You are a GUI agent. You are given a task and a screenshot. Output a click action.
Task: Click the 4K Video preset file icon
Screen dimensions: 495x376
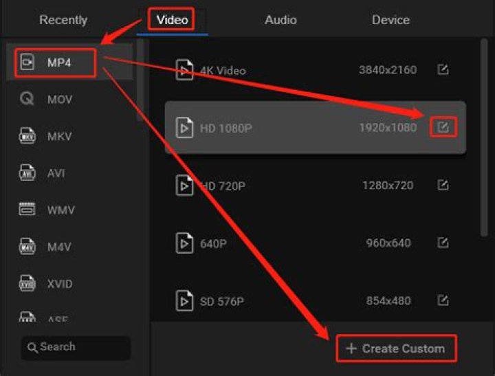click(184, 70)
